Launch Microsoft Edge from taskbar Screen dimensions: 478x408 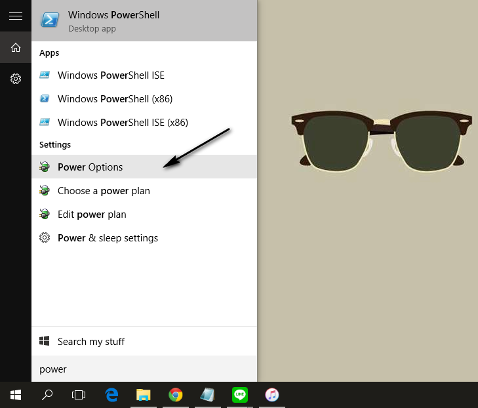(x=111, y=395)
